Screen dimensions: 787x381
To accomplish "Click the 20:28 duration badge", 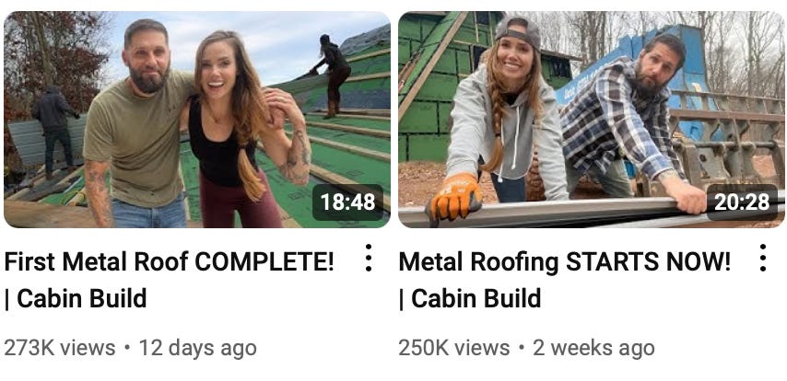I will 742,202.
